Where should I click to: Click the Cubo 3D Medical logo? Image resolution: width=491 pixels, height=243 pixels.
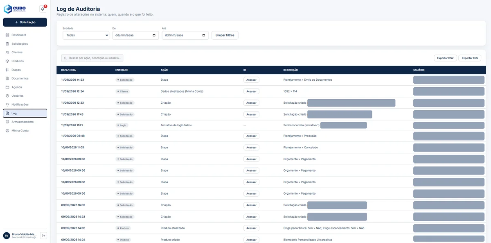pos(15,9)
